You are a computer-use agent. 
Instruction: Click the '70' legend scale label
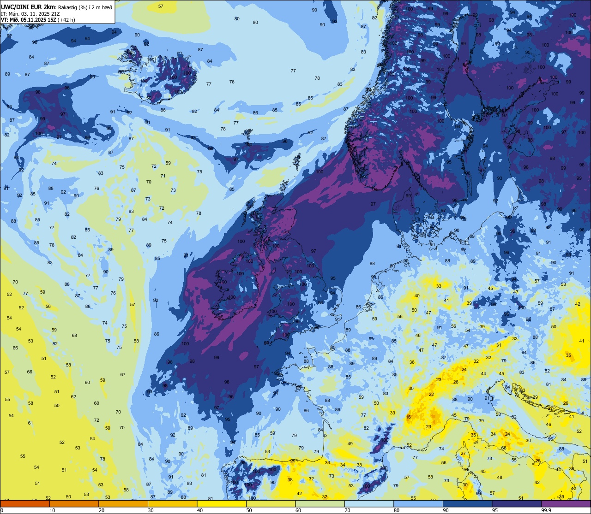point(347,510)
